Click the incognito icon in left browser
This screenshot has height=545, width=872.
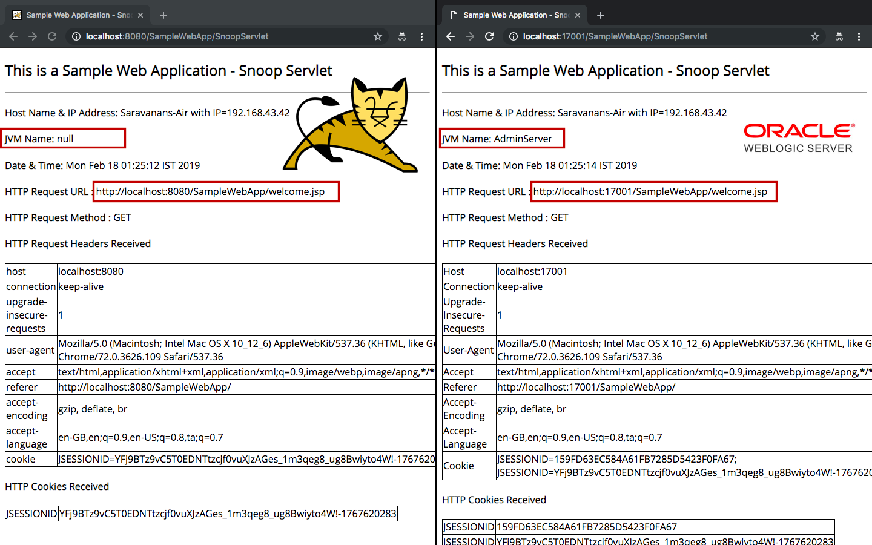(402, 36)
